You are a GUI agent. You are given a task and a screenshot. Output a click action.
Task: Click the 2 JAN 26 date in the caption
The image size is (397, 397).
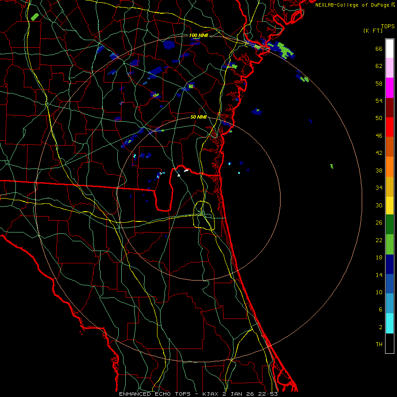coord(240,394)
